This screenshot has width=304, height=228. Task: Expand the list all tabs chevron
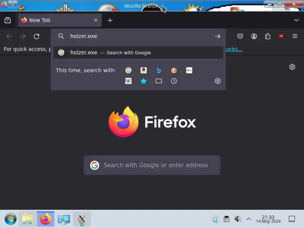[296, 20]
